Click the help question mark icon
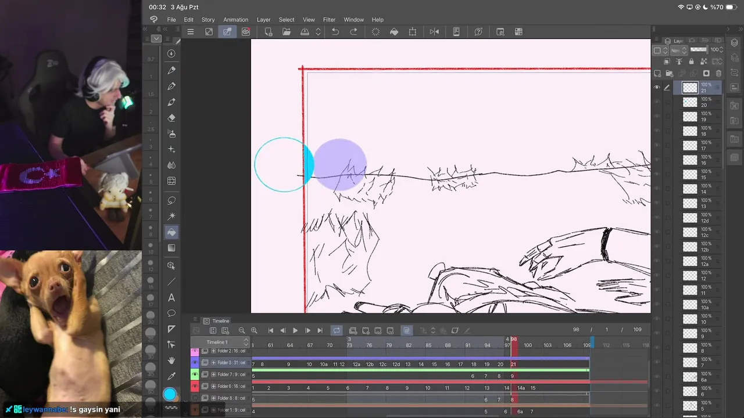The image size is (744, 418). pos(478,32)
